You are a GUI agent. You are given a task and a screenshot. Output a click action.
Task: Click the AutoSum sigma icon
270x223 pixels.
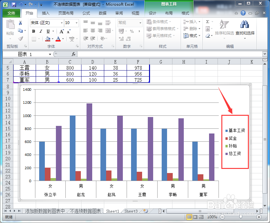coord(208,22)
